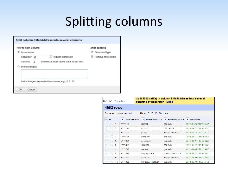Flag row 6 in the data table
Image resolution: width=228 pixels, height=171 pixels.
[111, 145]
